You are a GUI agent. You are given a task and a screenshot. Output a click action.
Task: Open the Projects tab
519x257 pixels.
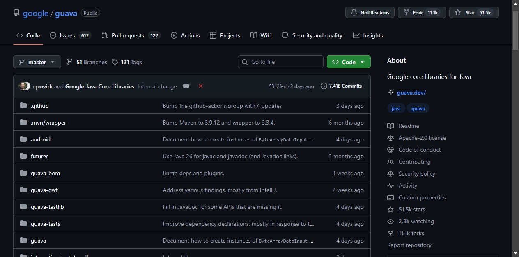[225, 35]
